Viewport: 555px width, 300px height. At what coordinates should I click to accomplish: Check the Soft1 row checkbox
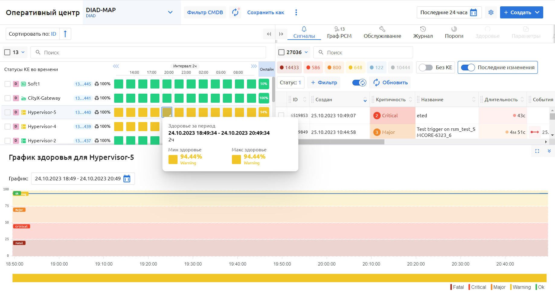click(8, 84)
